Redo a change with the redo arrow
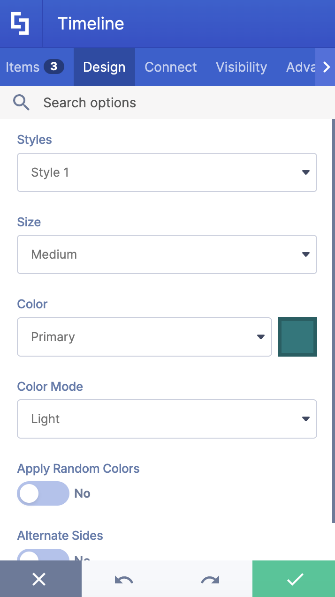Screen dimensions: 335x597 click(x=209, y=580)
